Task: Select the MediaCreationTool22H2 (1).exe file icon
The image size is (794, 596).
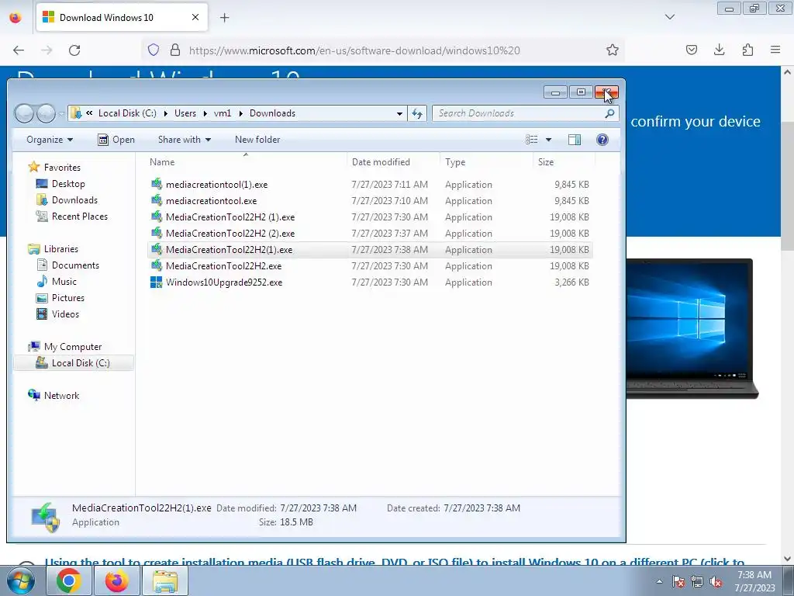Action: point(157,217)
